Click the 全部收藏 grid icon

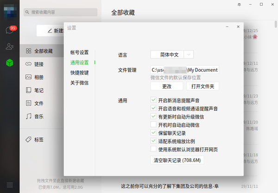click(x=28, y=51)
